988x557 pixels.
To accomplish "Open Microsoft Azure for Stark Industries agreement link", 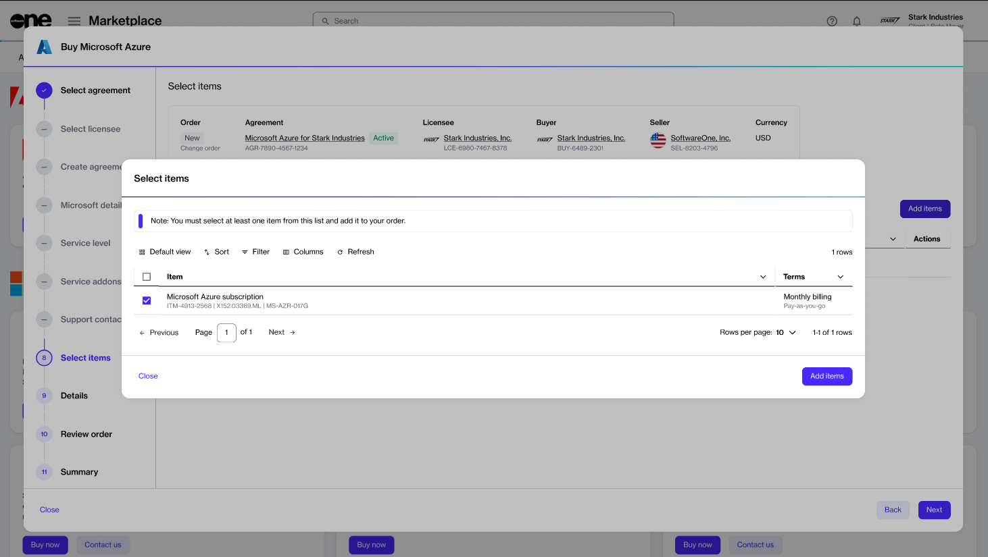I will coord(305,138).
